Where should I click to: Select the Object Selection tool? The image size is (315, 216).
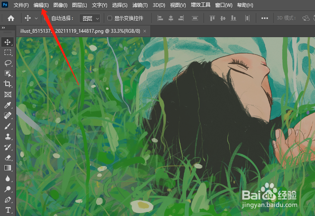coord(8,73)
